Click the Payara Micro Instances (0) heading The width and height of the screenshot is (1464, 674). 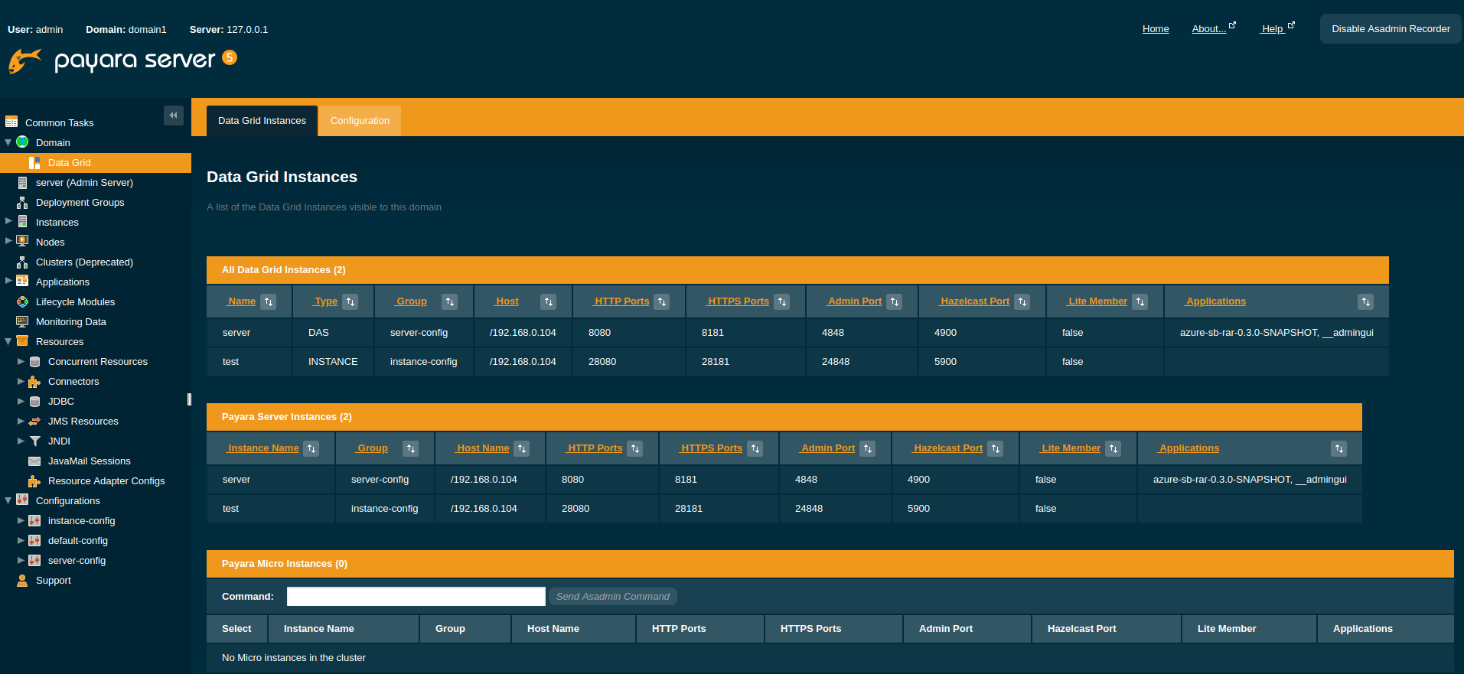(285, 564)
